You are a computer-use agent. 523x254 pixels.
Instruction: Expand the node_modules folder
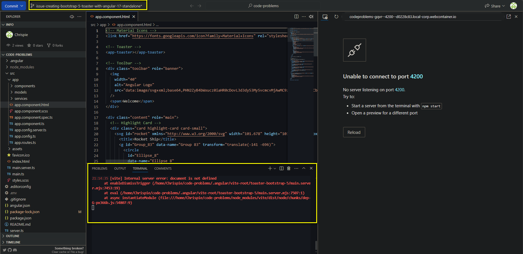pyautogui.click(x=43, y=67)
